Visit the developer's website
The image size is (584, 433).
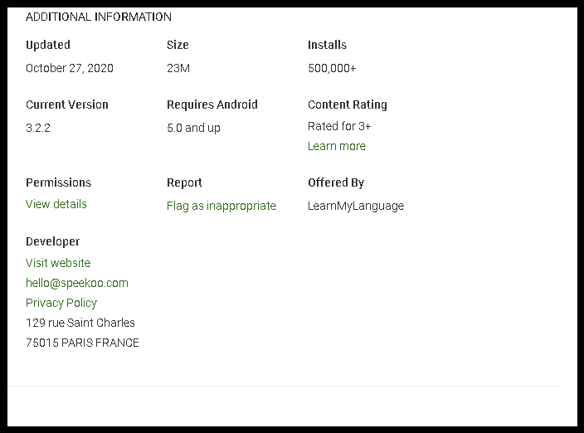58,263
